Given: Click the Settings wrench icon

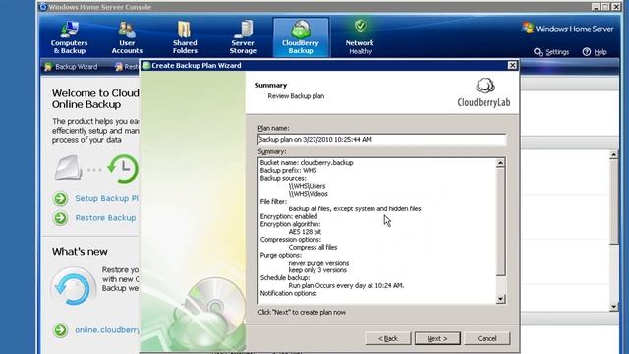Looking at the screenshot, I should coord(538,52).
